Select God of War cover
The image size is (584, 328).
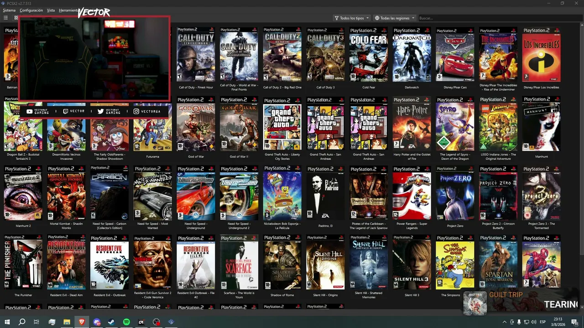pos(196,123)
